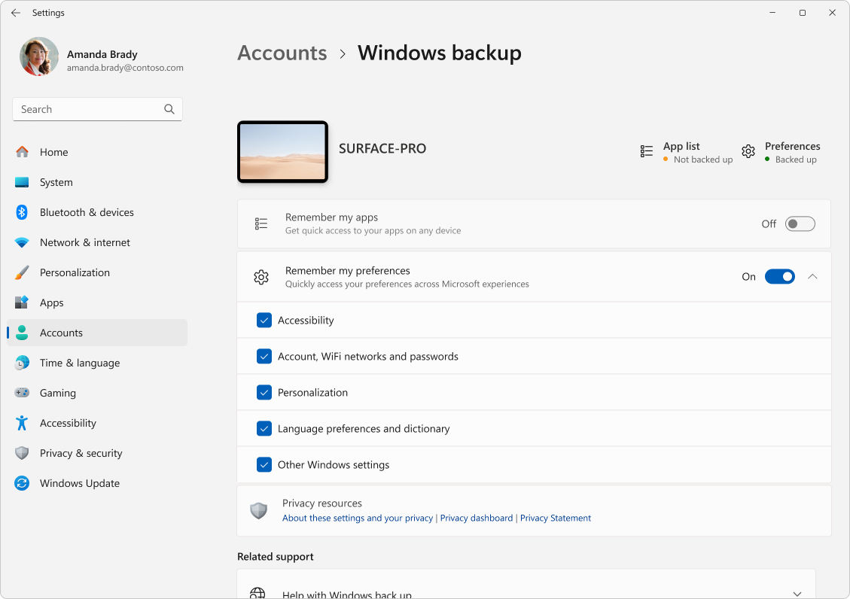This screenshot has width=850, height=599.
Task: Click the Bluetooth & devices icon
Action: 22,212
